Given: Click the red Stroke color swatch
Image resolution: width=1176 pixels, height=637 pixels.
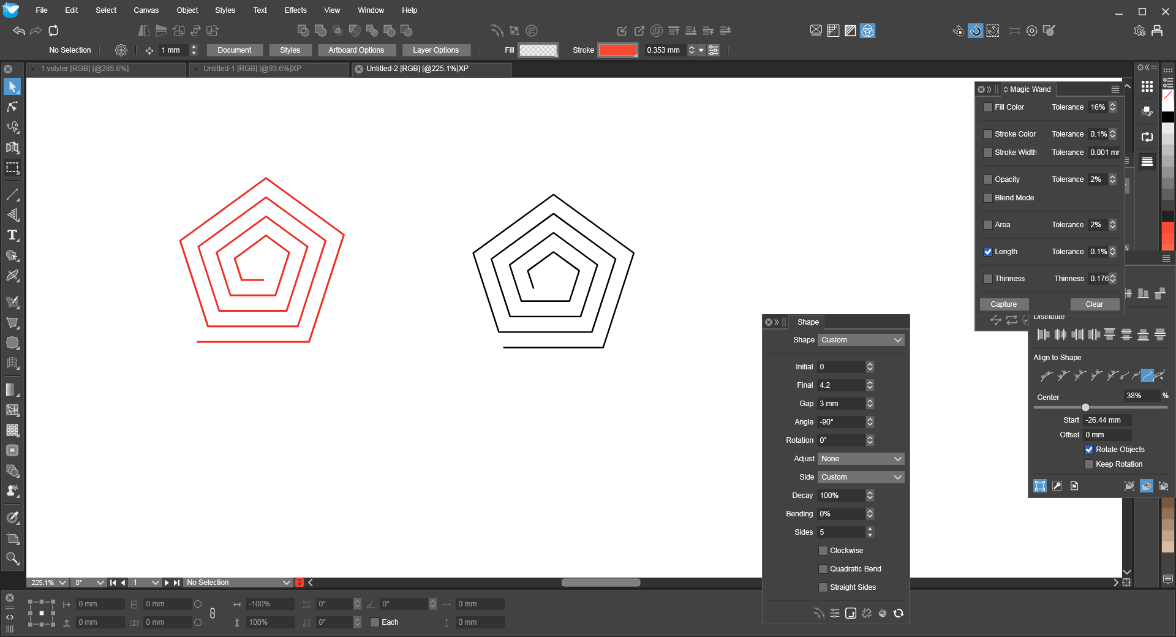Looking at the screenshot, I should point(617,50).
